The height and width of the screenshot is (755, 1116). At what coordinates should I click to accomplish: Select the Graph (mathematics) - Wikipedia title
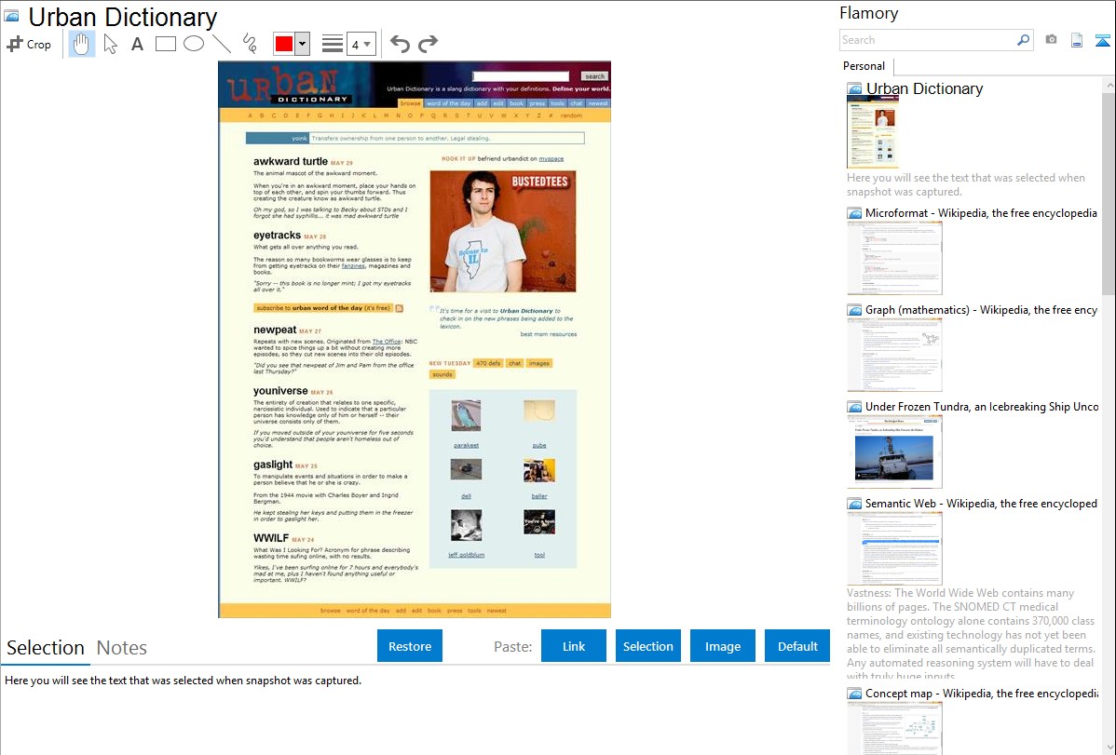pos(981,310)
